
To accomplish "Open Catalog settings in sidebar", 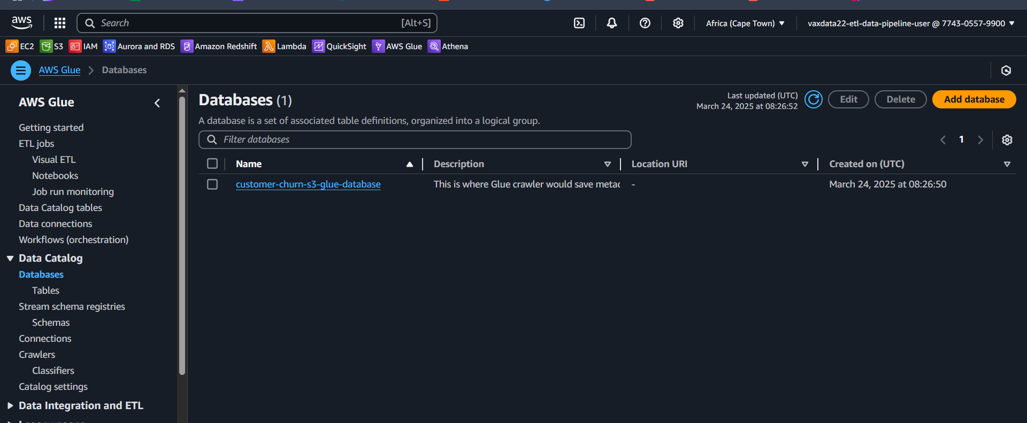I will [x=53, y=387].
